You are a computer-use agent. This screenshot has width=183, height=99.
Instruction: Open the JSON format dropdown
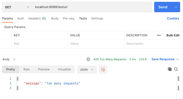(x=87, y=70)
